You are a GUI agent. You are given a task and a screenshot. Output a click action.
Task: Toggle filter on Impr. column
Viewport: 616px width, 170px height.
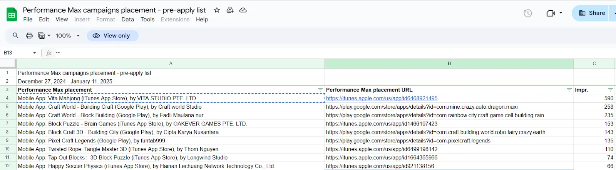click(x=610, y=90)
